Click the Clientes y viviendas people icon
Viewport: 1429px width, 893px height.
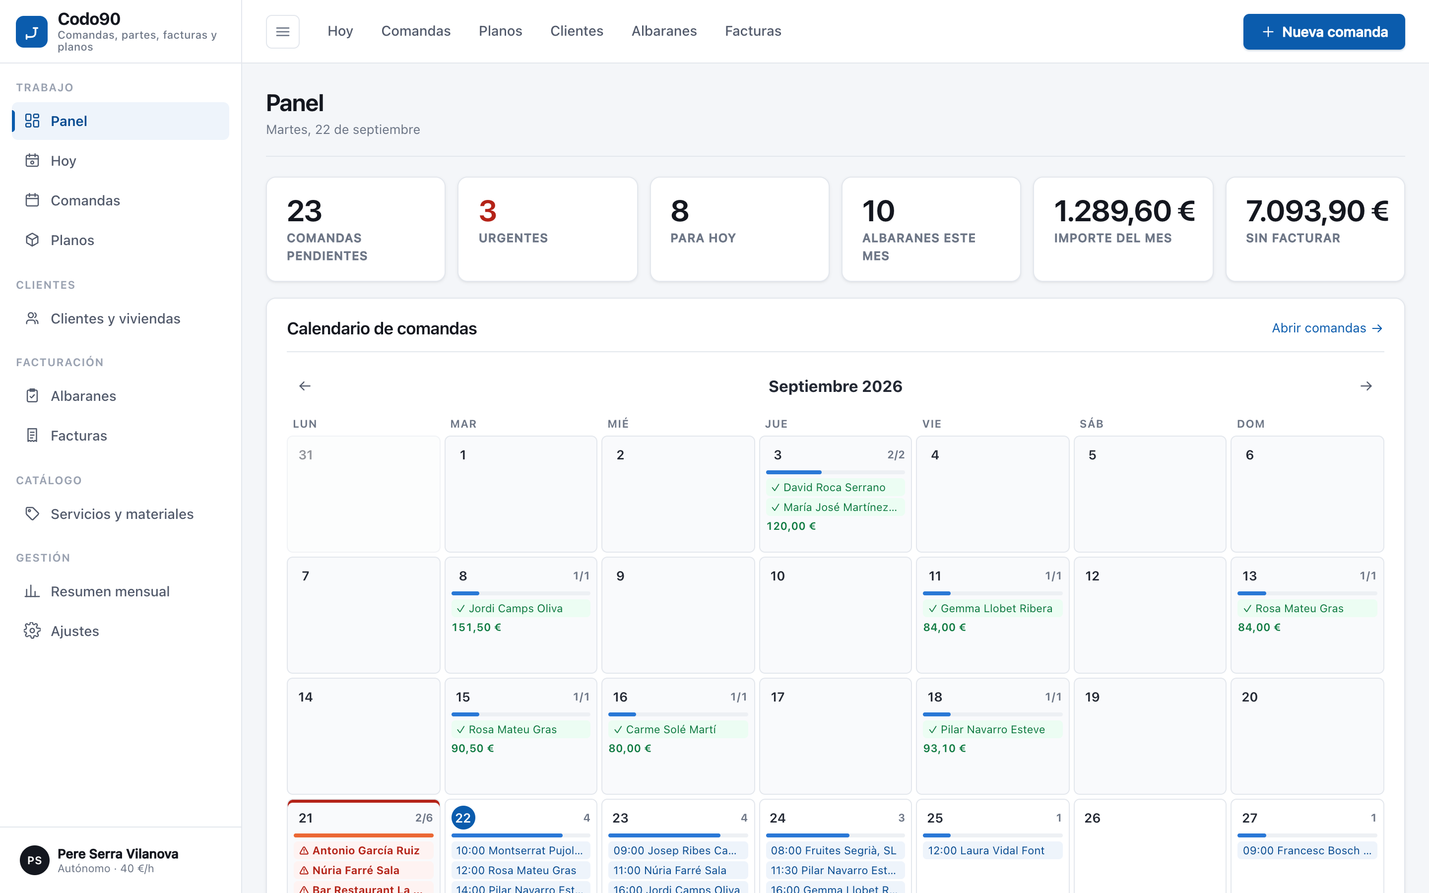coord(32,319)
